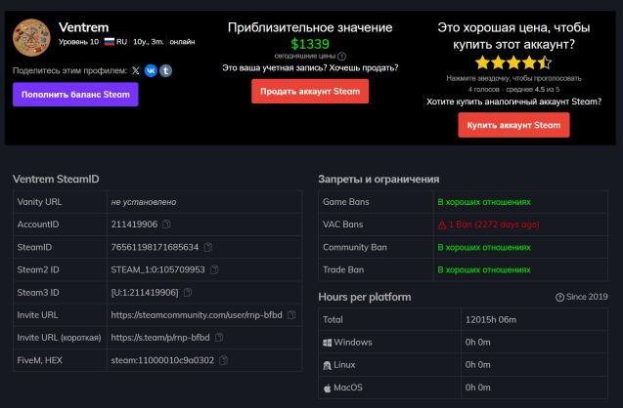The image size is (623, 408).
Task: Click the Уровень 10 level text
Action: [78, 42]
